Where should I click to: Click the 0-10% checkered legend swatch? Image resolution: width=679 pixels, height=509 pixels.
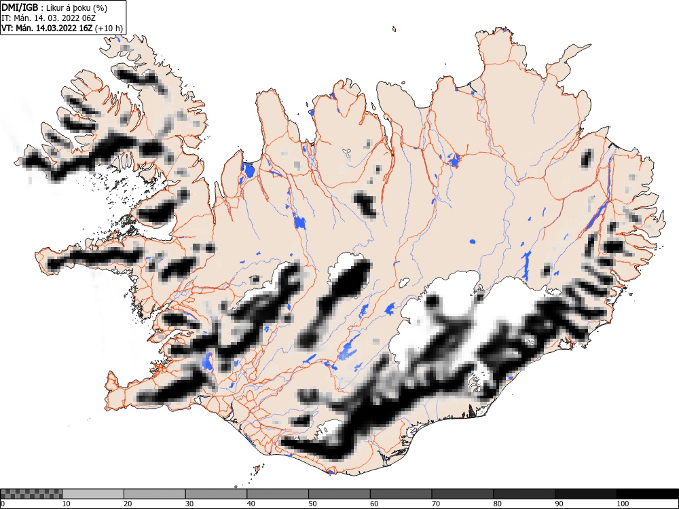[31, 494]
